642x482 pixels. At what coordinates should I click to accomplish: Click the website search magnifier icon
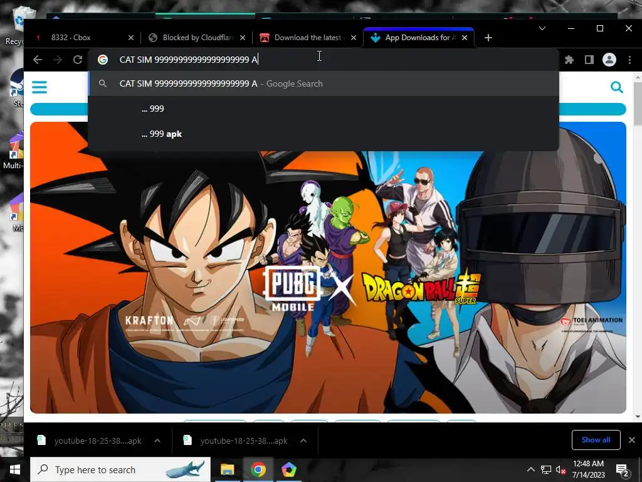pyautogui.click(x=617, y=87)
